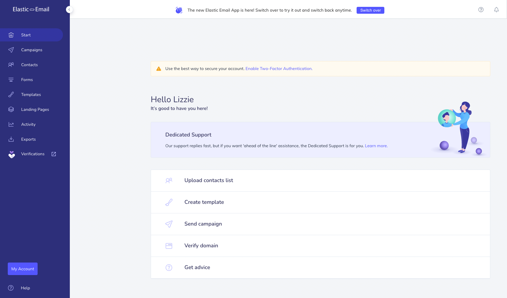Open the notifications bell
The height and width of the screenshot is (298, 507).
(x=496, y=10)
